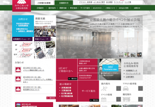Screen dimensions: 155x107
Task: Select the first slideshow thumbnail on the hero image
Action: pos(121,55)
